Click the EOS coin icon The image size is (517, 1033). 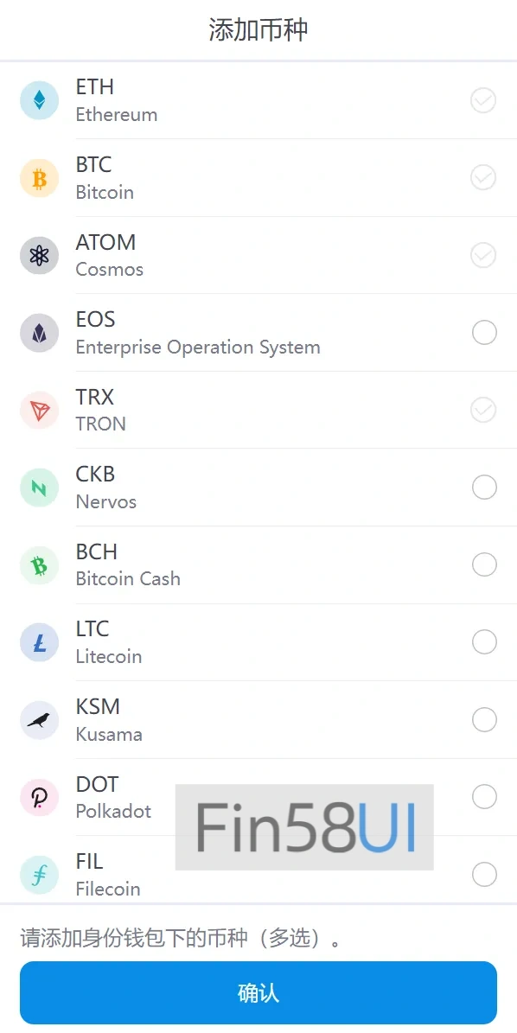[40, 333]
